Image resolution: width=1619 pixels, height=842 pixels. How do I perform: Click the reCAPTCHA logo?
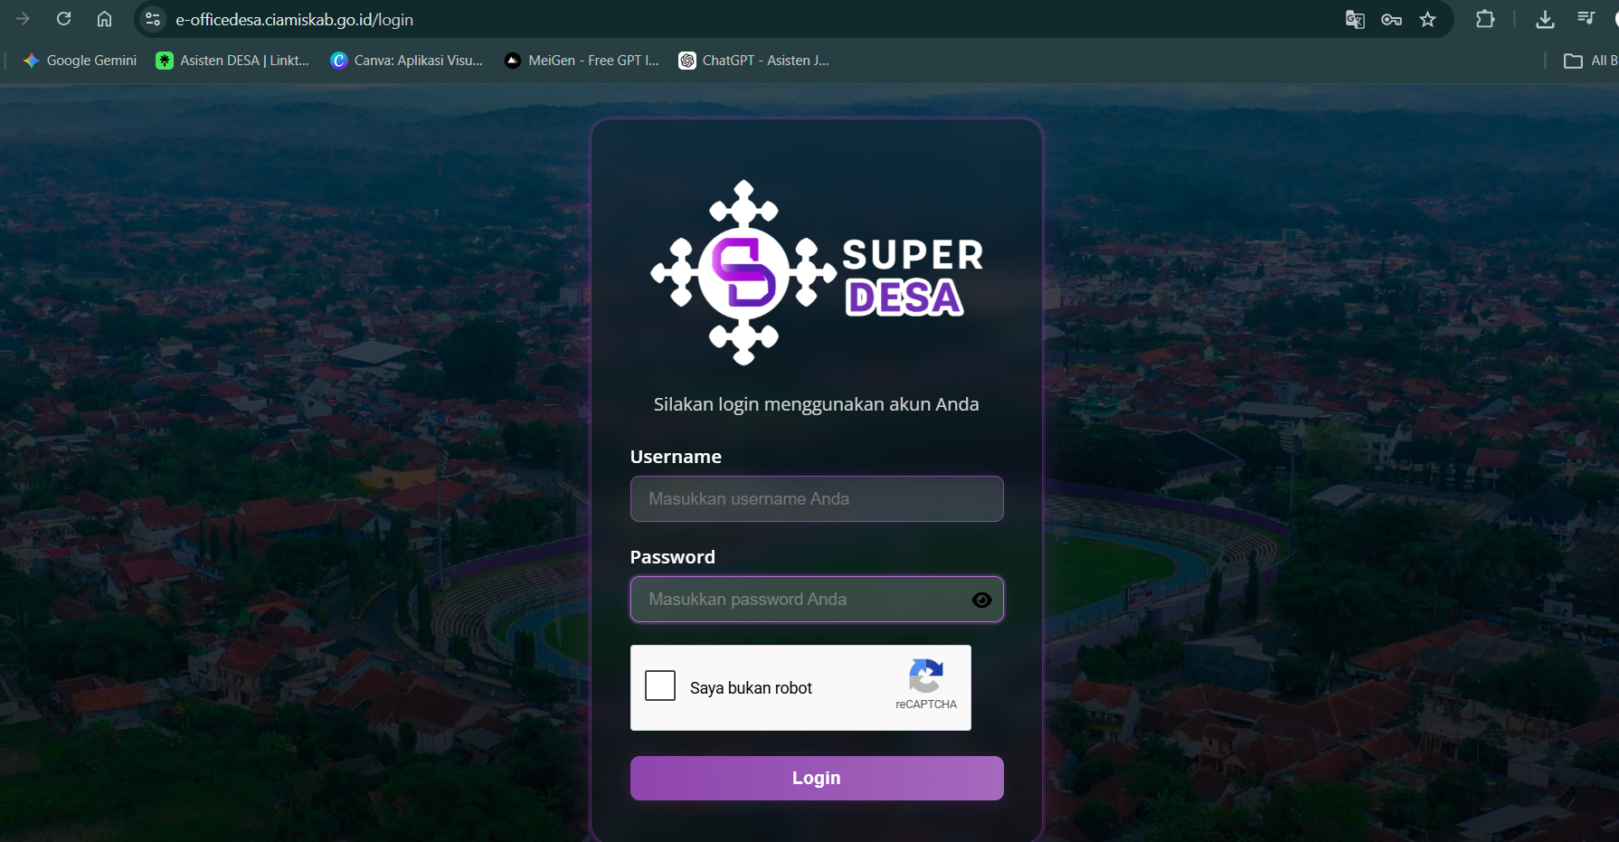(926, 676)
